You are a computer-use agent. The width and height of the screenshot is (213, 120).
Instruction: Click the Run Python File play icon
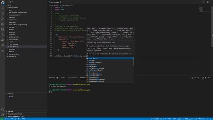coord(203,2)
